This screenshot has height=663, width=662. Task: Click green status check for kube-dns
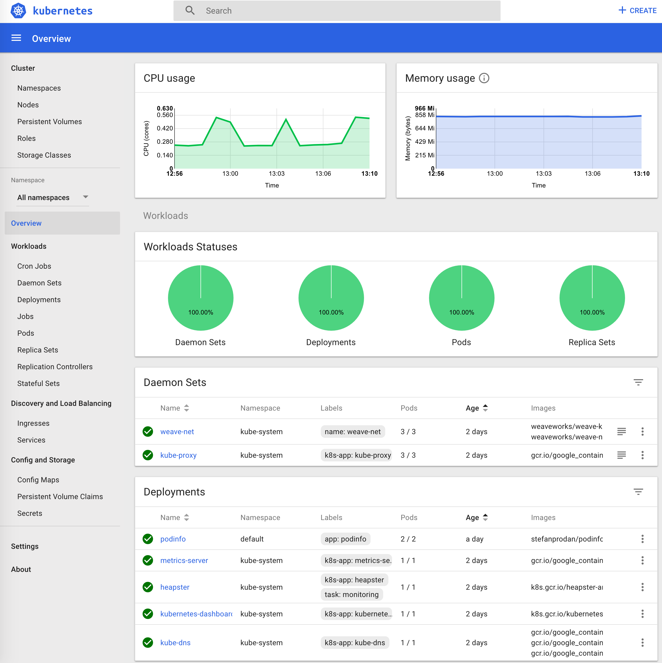148,642
